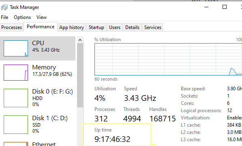Image resolution: width=242 pixels, height=146 pixels.
Task: Click the Task Manager title bar icon
Action: coord(4,7)
